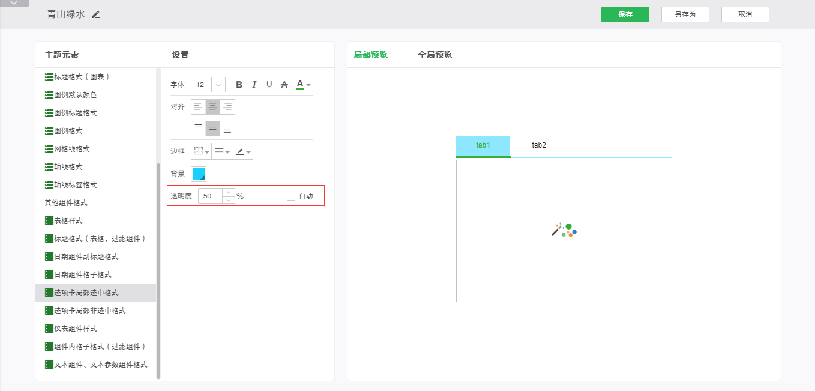Click the 另存为 button

[x=685, y=14]
